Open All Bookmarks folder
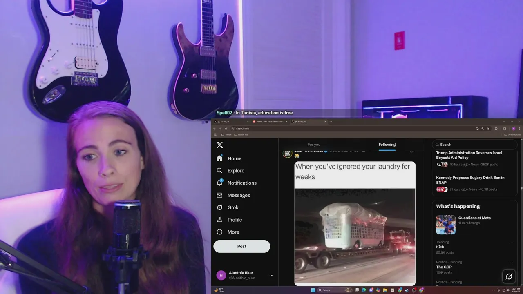Viewport: 523px width, 294px height. coord(512,134)
